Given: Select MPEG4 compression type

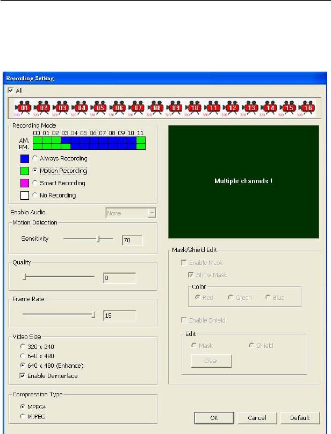Looking at the screenshot, I should click(23, 407).
